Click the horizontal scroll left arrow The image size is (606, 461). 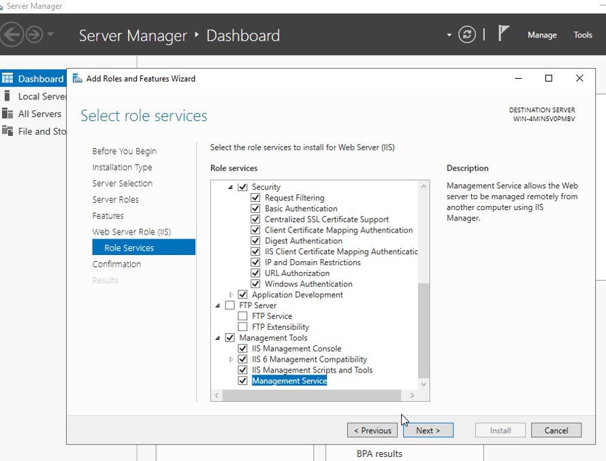217,395
